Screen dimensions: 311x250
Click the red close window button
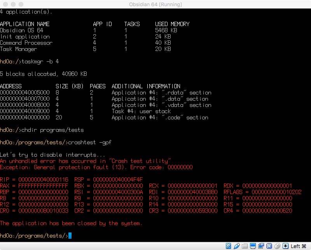5,4
